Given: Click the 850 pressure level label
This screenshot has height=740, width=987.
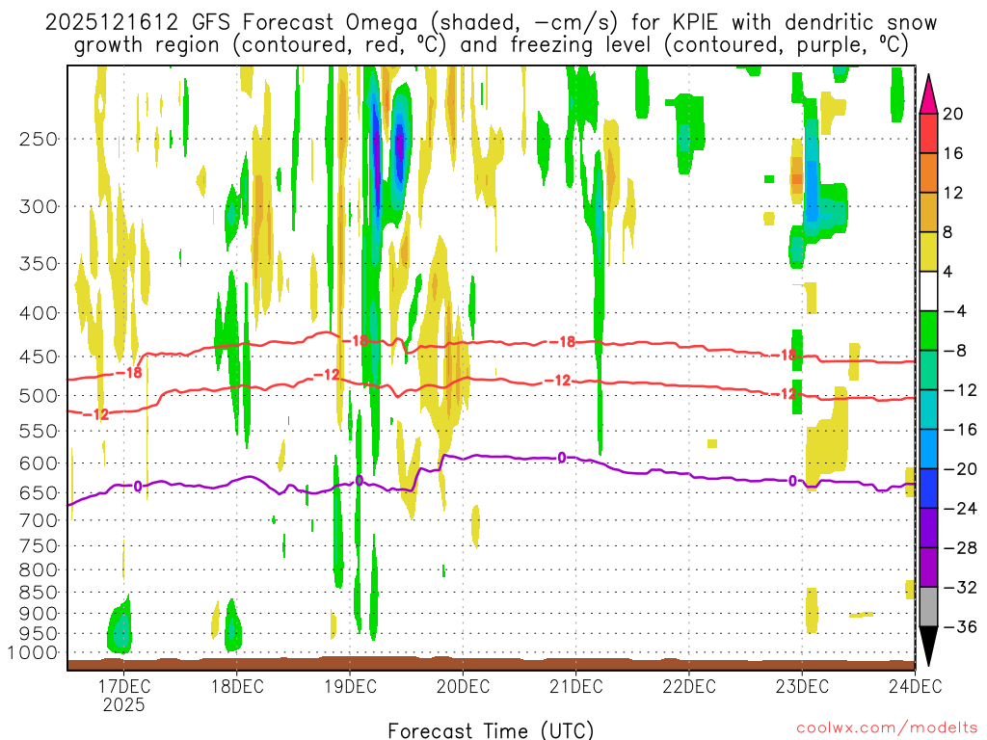Looking at the screenshot, I should pyautogui.click(x=39, y=593).
